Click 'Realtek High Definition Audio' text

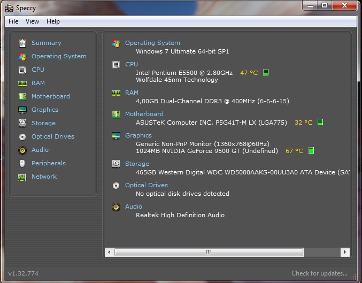(x=180, y=215)
